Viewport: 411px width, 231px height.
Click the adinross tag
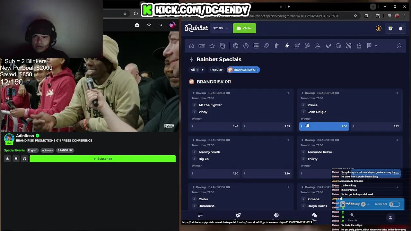point(47,150)
